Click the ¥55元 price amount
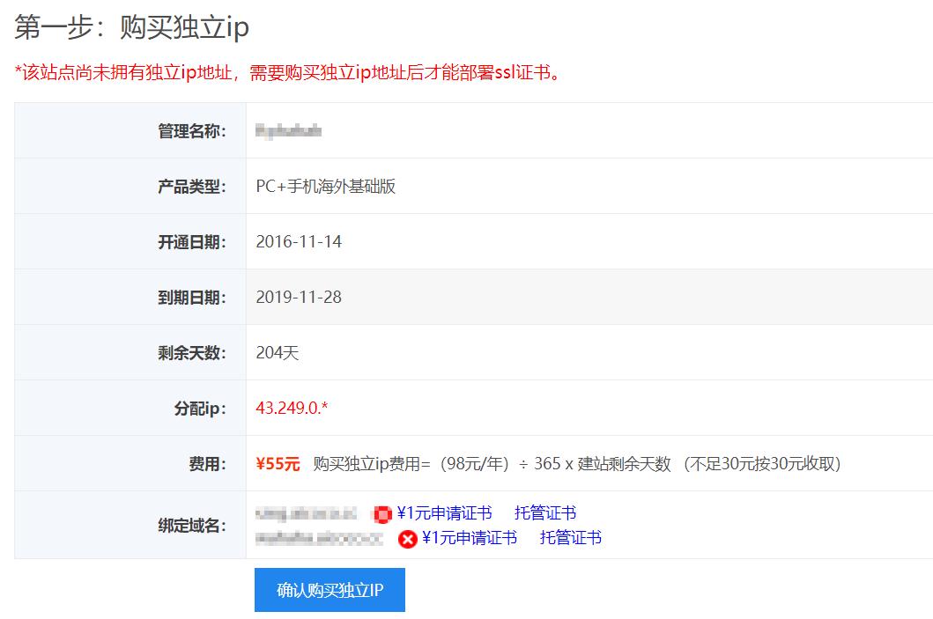 (x=278, y=463)
